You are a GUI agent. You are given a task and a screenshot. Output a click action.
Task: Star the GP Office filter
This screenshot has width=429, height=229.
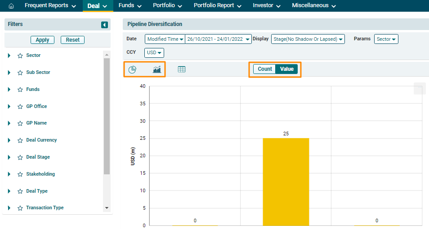click(20, 107)
